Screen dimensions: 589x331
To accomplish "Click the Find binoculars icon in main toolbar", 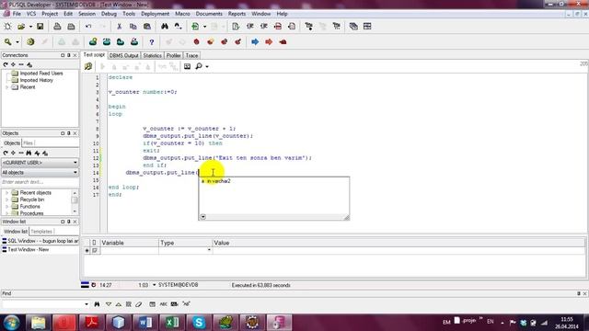I will click(x=165, y=27).
